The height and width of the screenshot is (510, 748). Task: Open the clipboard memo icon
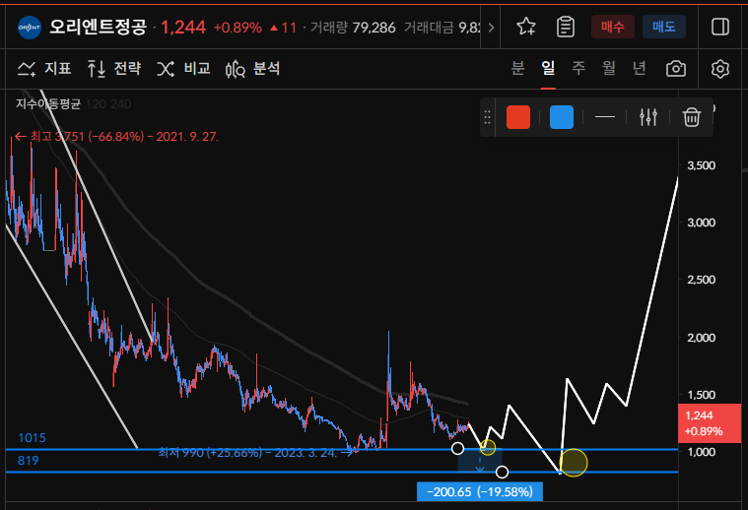coord(566,27)
